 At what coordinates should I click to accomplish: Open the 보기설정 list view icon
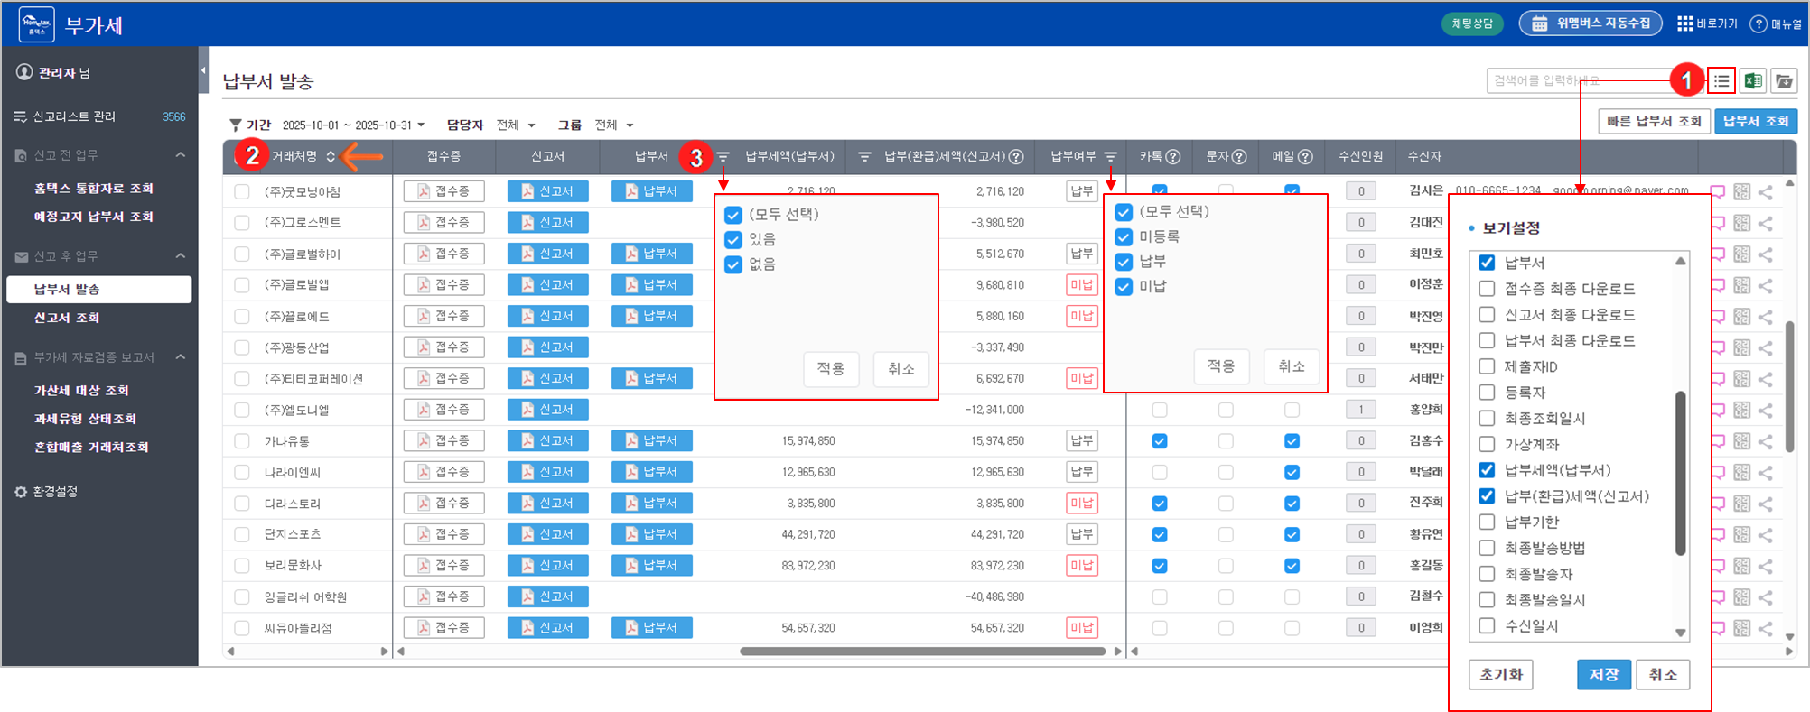1721,81
